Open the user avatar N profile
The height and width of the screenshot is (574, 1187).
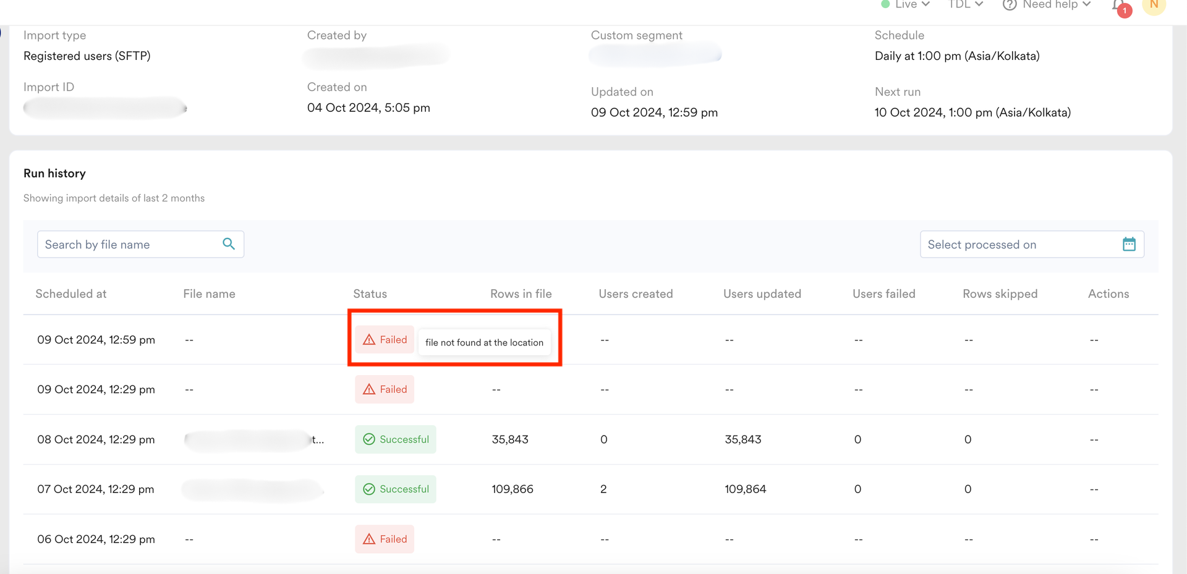1154,5
